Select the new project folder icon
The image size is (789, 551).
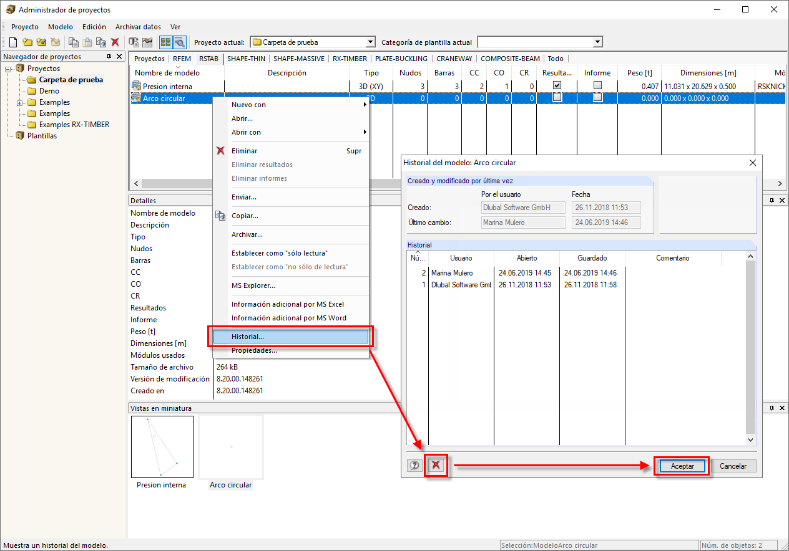click(27, 42)
